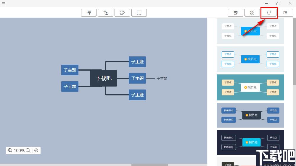
Task: Close the application window
Action: (290, 3)
